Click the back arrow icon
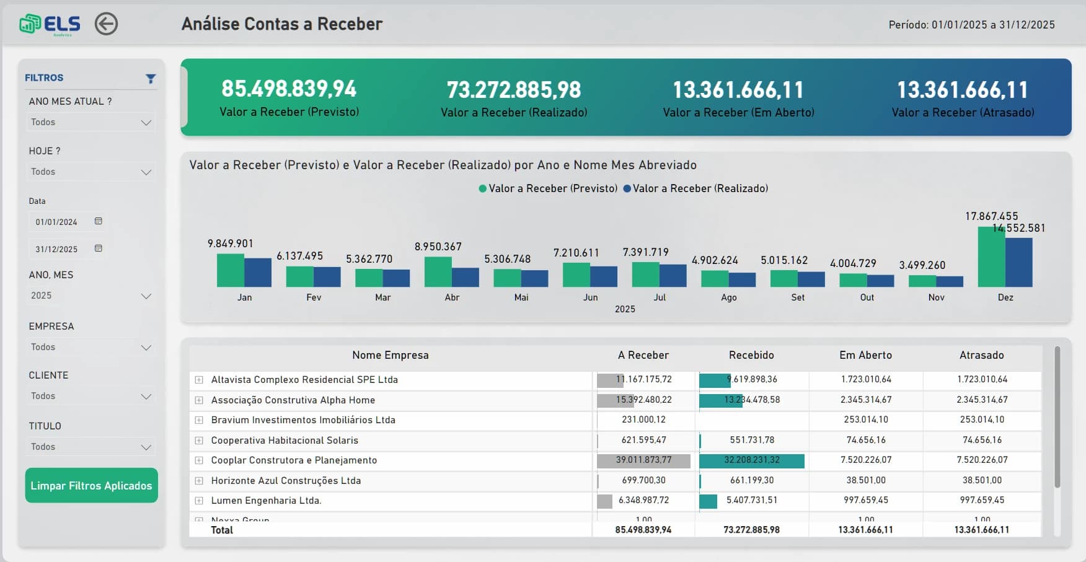 point(106,24)
